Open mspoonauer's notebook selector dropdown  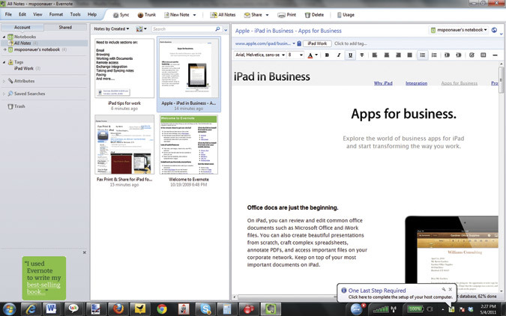(459, 30)
